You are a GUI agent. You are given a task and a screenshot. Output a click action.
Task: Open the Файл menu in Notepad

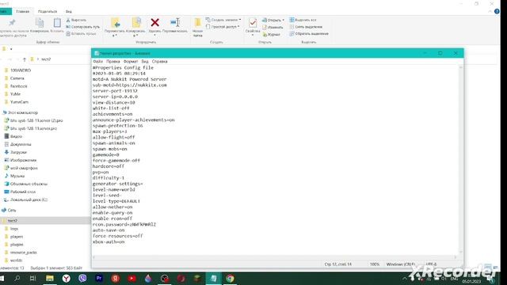pos(97,62)
